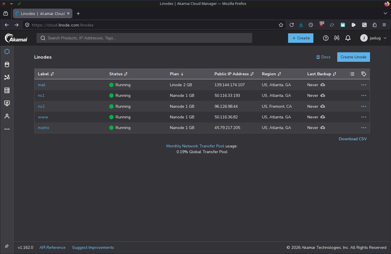This screenshot has width=391, height=254.
Task: Pin the sidebar with pin icon
Action: tap(7, 246)
